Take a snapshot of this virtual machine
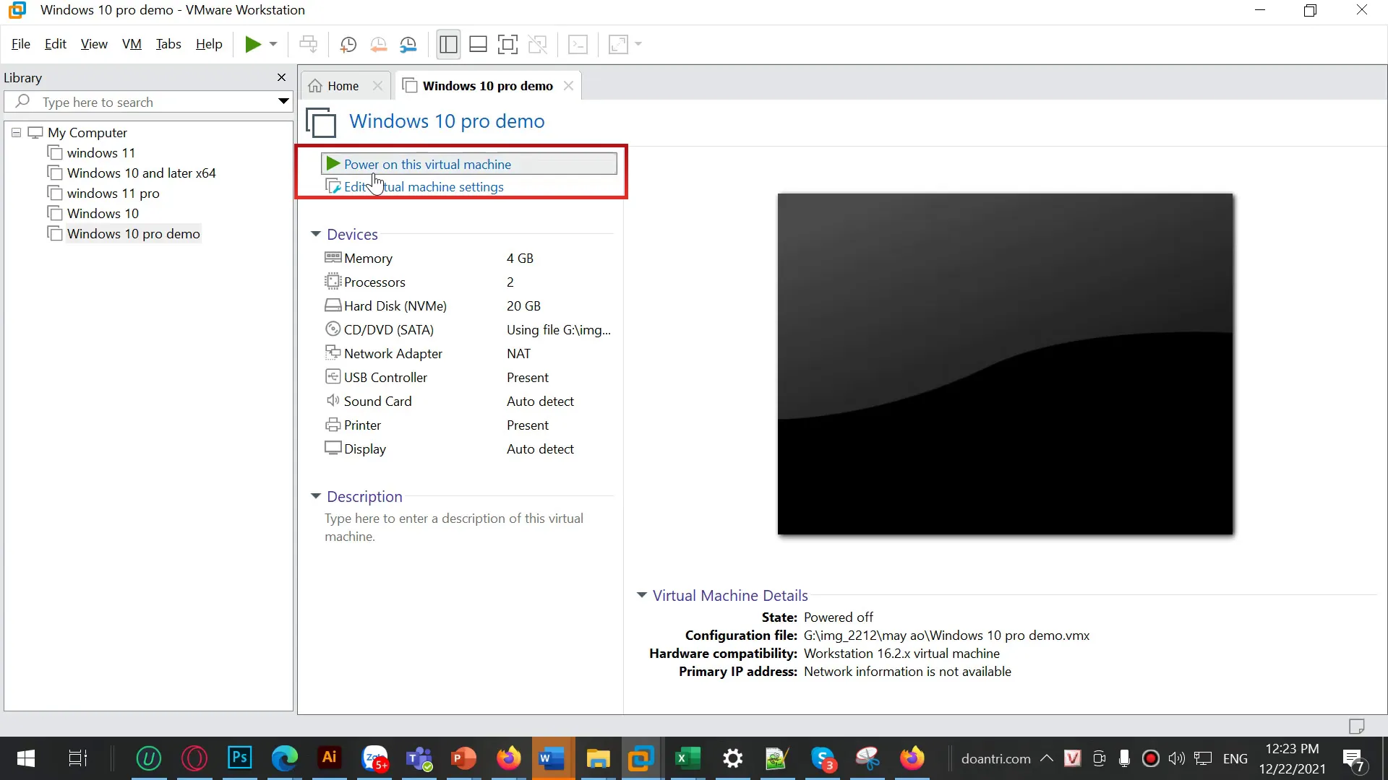 point(348,45)
